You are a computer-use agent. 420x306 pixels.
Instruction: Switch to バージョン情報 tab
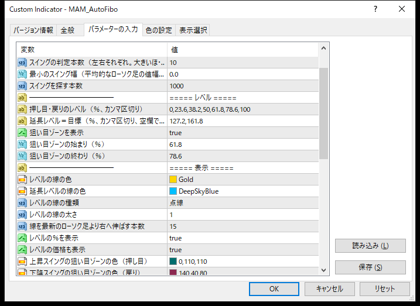pyautogui.click(x=33, y=30)
